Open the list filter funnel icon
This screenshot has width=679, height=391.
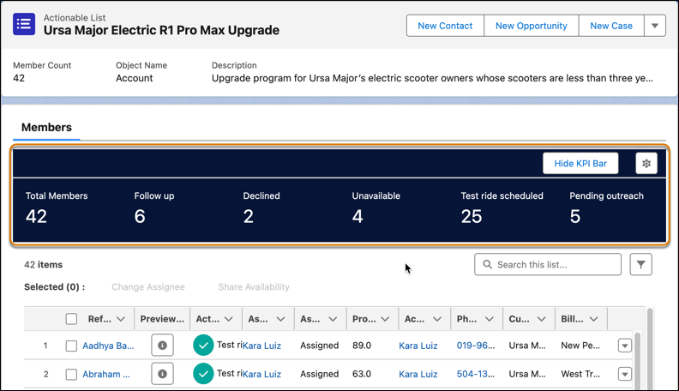click(x=641, y=264)
